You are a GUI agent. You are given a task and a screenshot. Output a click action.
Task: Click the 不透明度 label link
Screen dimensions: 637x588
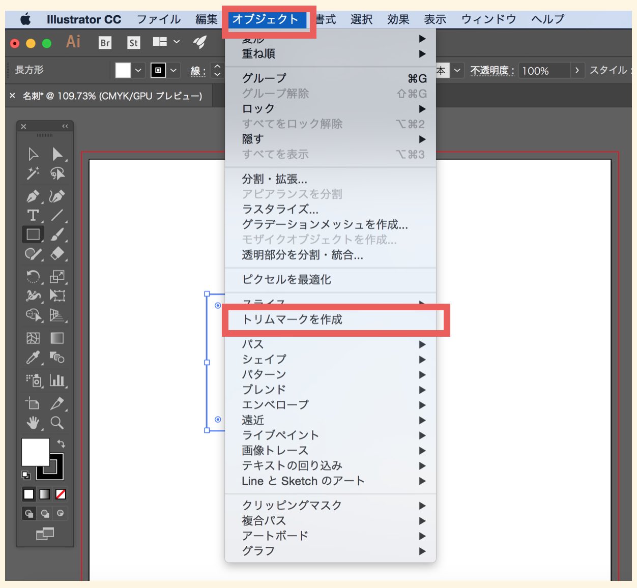click(x=492, y=70)
